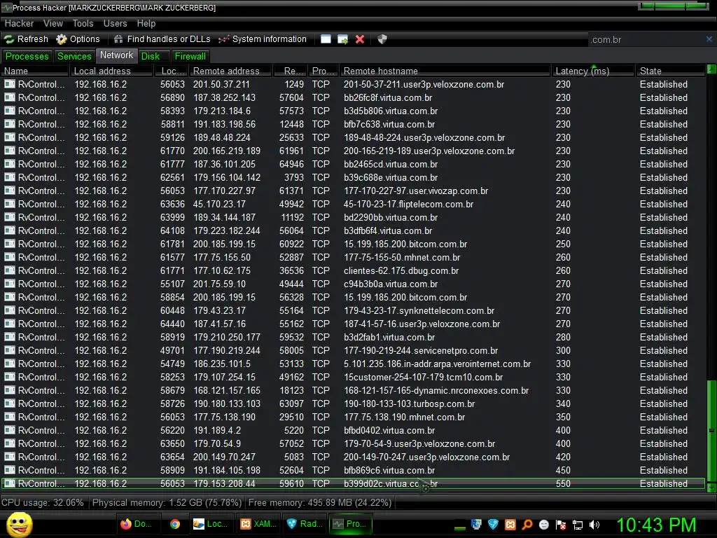Click RvControl icon in 45.170.23.17 row
This screenshot has width=717, height=538.
tap(10, 204)
